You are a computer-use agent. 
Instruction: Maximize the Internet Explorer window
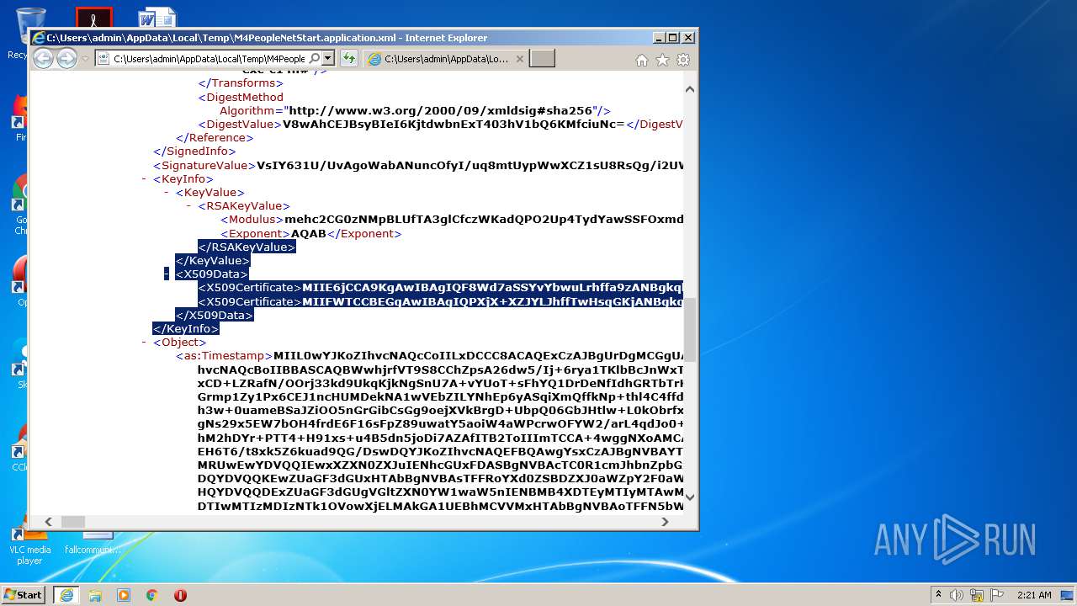(x=672, y=38)
